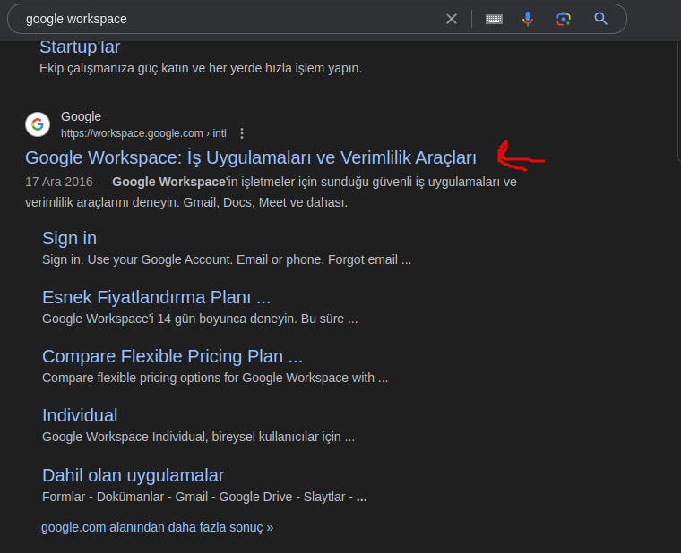Open Google Lens image search

(x=564, y=19)
